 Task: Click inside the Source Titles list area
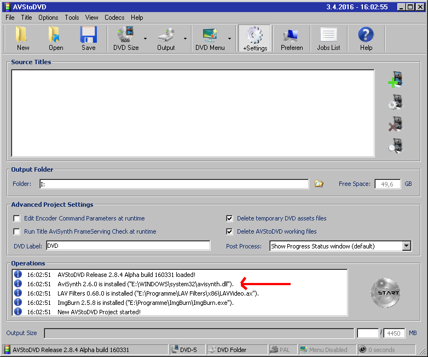click(193, 114)
